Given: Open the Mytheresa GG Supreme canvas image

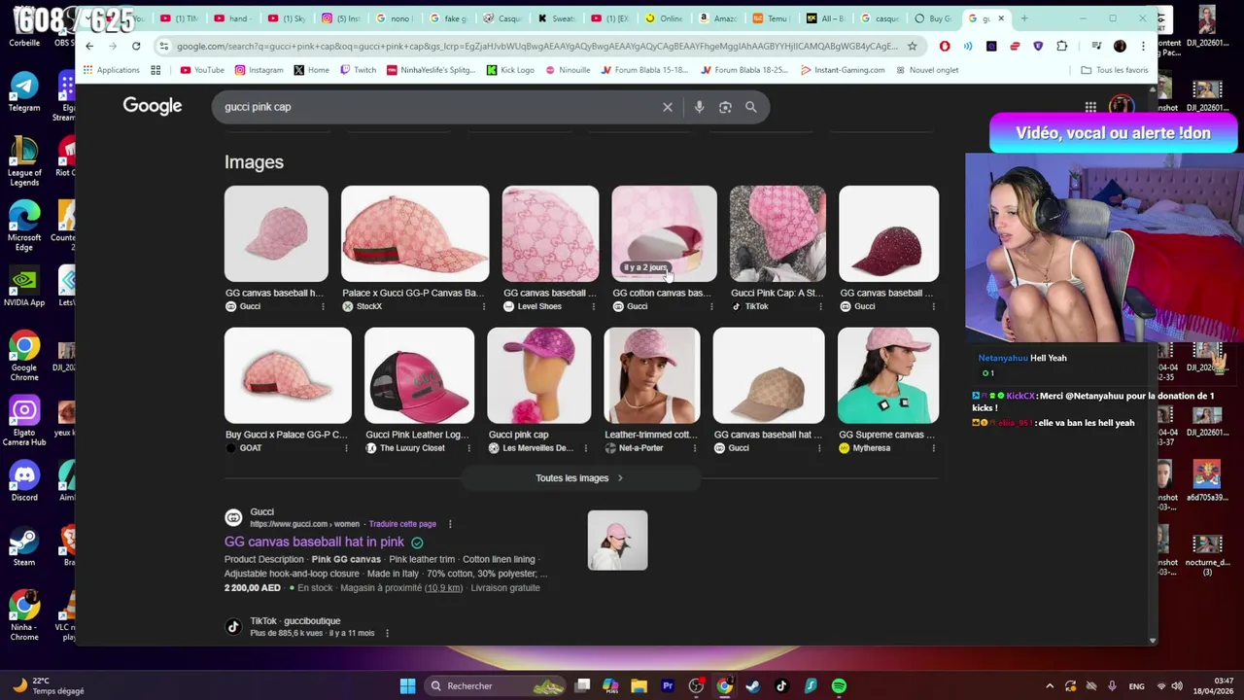Looking at the screenshot, I should click(888, 375).
